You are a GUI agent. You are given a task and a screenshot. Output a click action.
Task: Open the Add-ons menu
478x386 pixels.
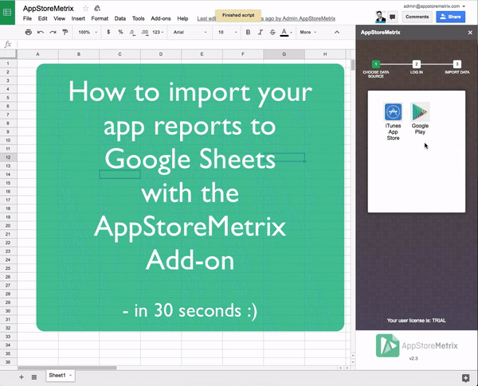coord(161,18)
